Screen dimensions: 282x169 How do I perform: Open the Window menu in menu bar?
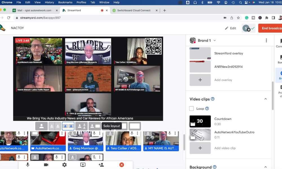click(x=104, y=2)
